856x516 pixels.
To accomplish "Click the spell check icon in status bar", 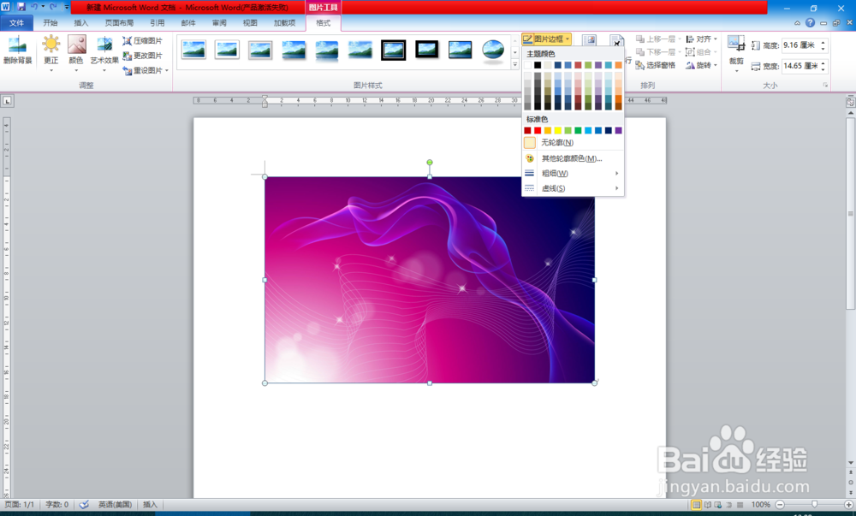I will [84, 505].
